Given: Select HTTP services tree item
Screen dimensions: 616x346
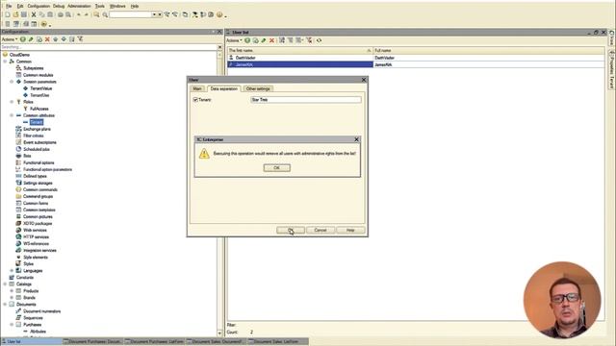Looking at the screenshot, I should pos(37,237).
